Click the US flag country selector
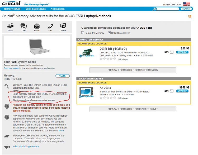Screen dimensions: 198x155 [186, 4]
